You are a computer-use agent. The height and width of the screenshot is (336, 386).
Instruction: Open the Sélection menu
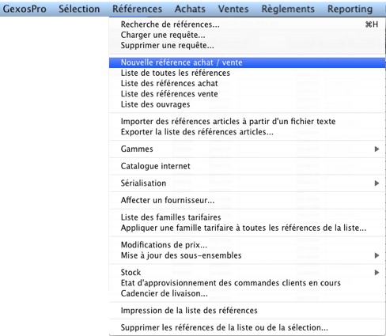pyautogui.click(x=79, y=9)
